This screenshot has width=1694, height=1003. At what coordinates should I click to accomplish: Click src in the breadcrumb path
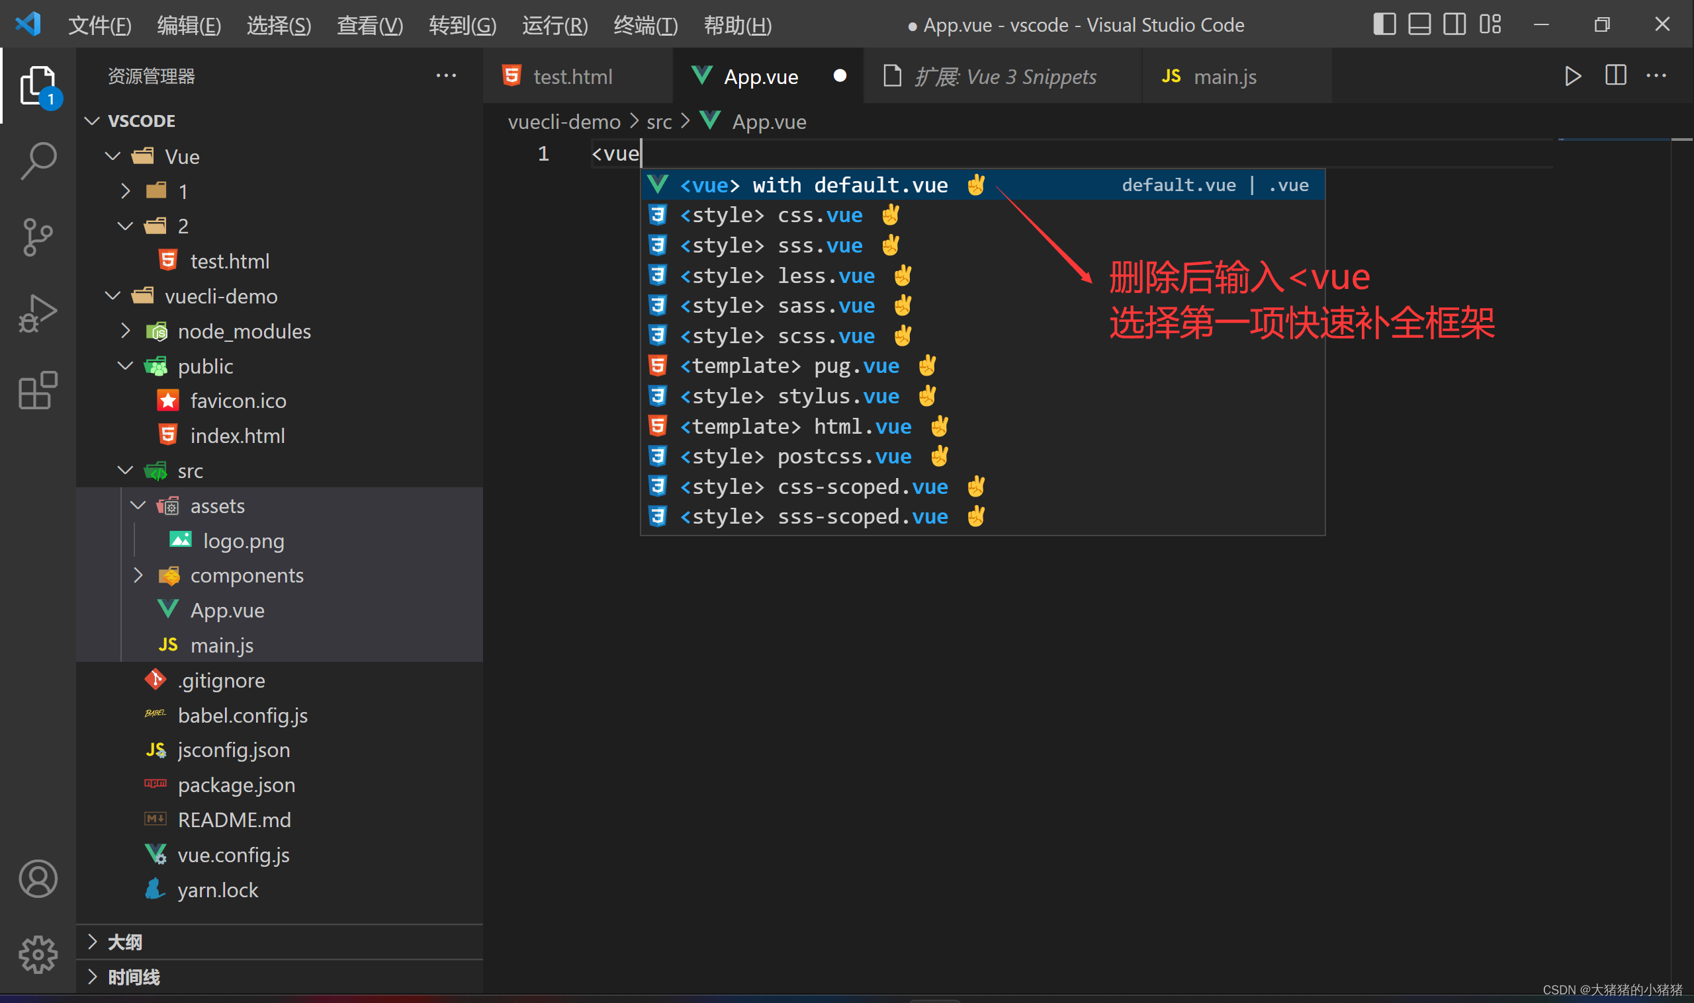coord(658,122)
